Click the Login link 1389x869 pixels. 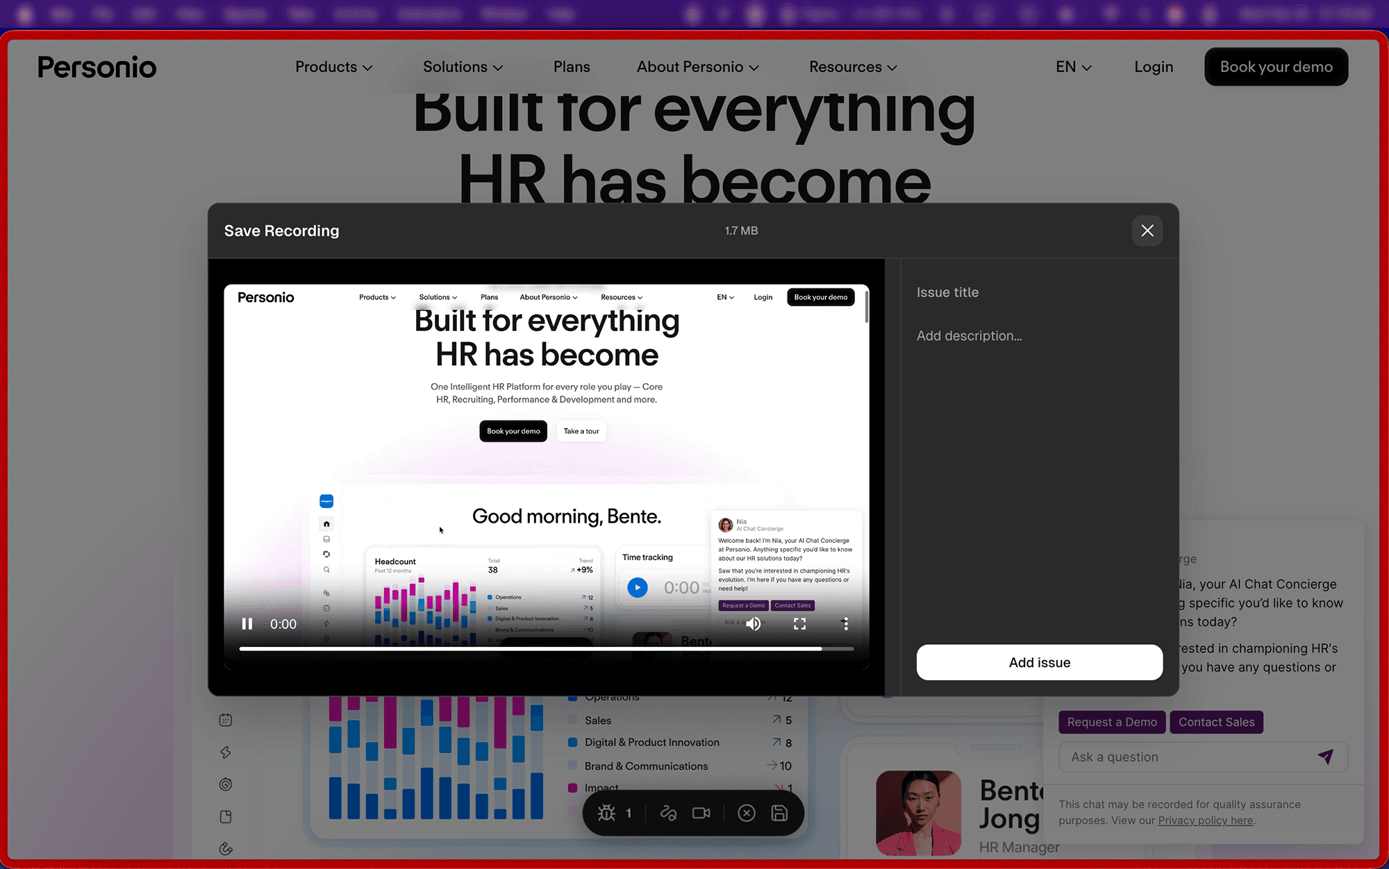click(1154, 67)
